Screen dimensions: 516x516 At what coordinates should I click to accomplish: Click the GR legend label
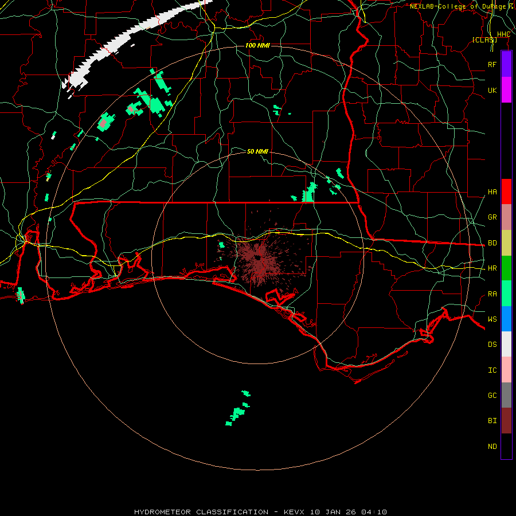pos(492,217)
